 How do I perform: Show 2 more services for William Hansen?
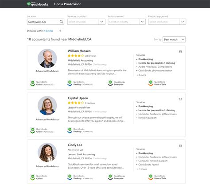141,75
